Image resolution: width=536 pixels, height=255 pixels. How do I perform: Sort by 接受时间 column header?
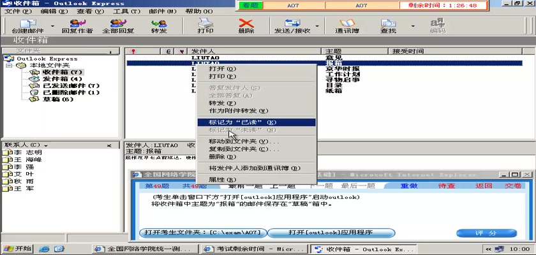(456, 51)
